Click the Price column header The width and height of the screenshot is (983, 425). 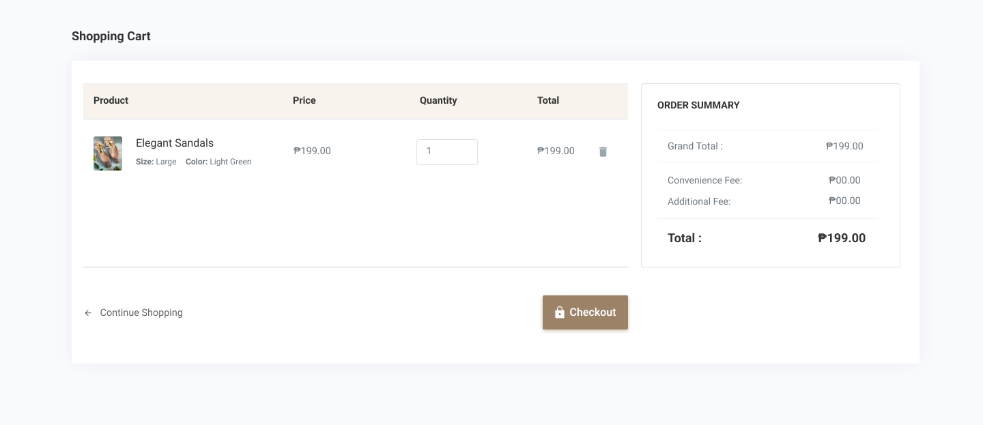point(304,100)
